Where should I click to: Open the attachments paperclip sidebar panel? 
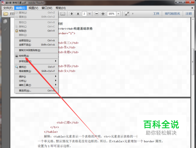[5, 30]
